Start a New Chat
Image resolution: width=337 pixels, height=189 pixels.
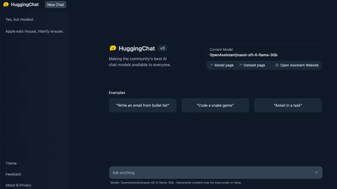click(x=55, y=4)
